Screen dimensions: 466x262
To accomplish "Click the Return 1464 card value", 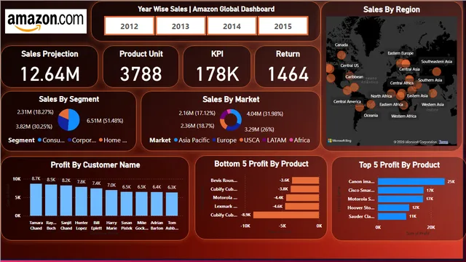I will tap(288, 74).
